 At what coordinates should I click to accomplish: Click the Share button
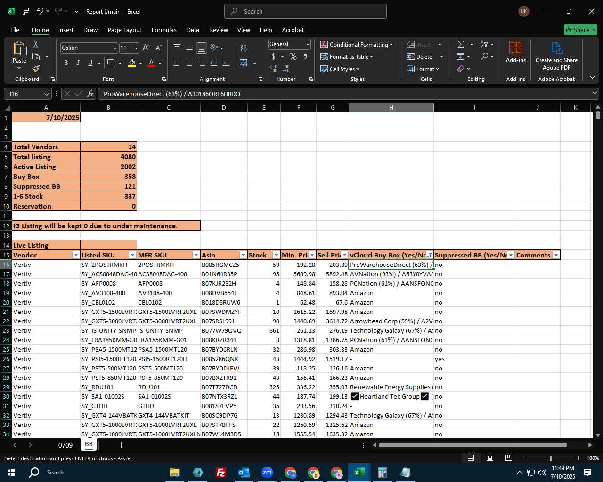tap(580, 30)
